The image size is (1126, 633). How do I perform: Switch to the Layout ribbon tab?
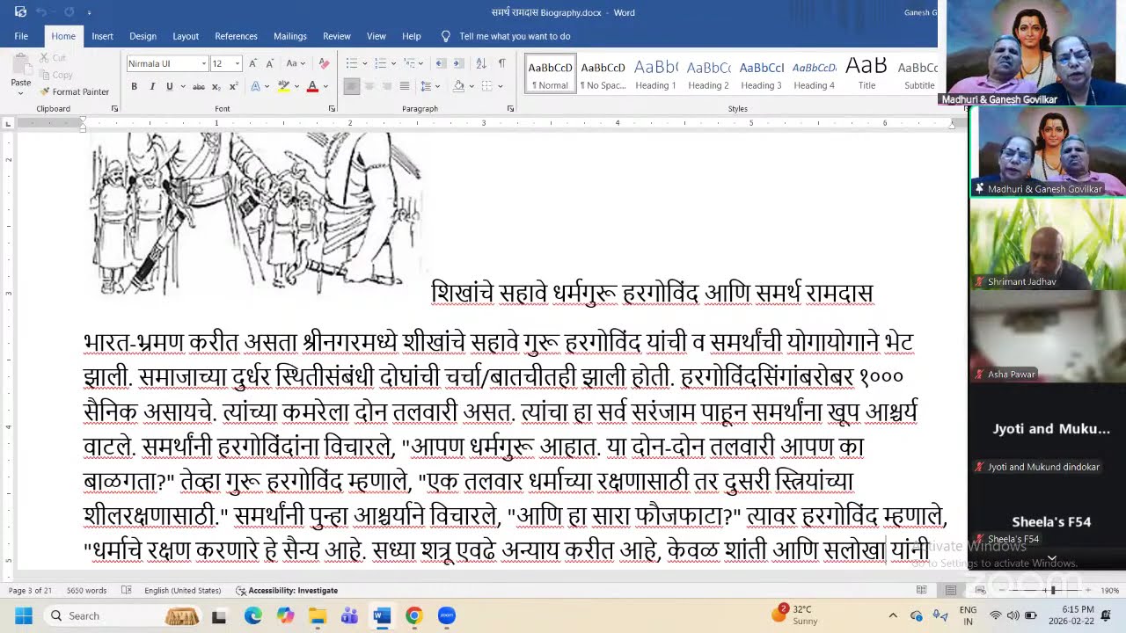[x=186, y=36]
